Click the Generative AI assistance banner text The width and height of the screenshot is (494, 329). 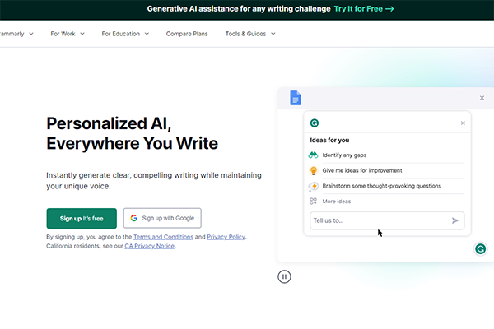pos(239,9)
